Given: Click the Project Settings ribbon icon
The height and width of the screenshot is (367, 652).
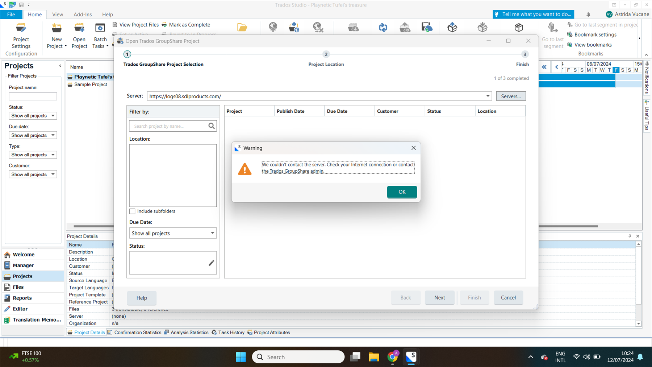Looking at the screenshot, I should coord(21,28).
